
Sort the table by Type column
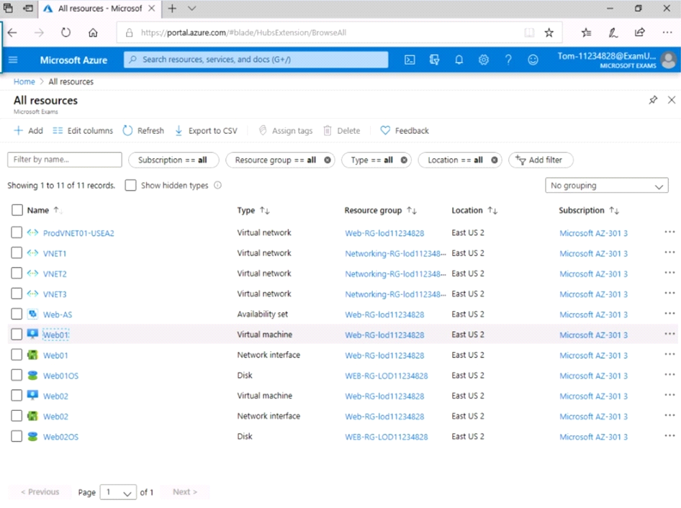253,211
